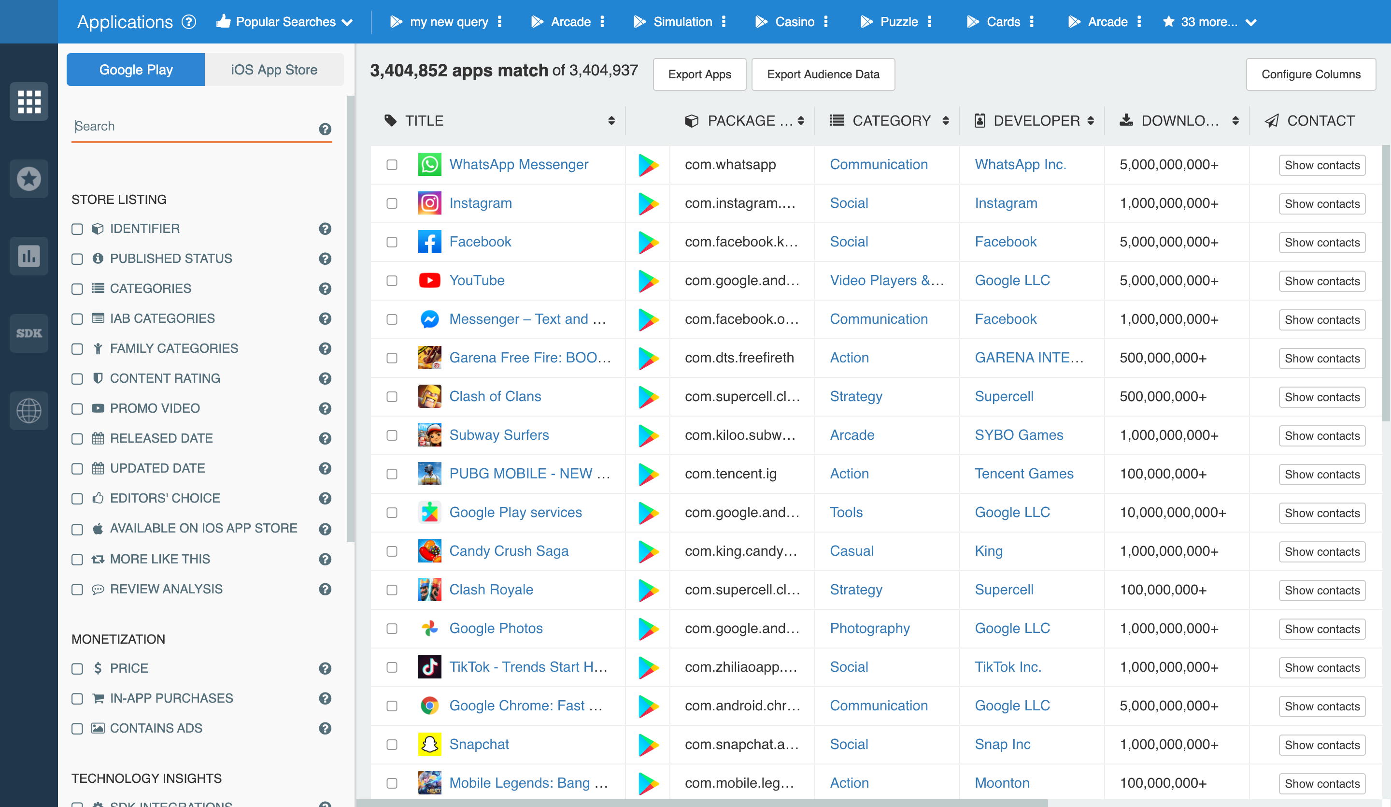Click the help icon beside PROMO VIDEO

coord(325,409)
